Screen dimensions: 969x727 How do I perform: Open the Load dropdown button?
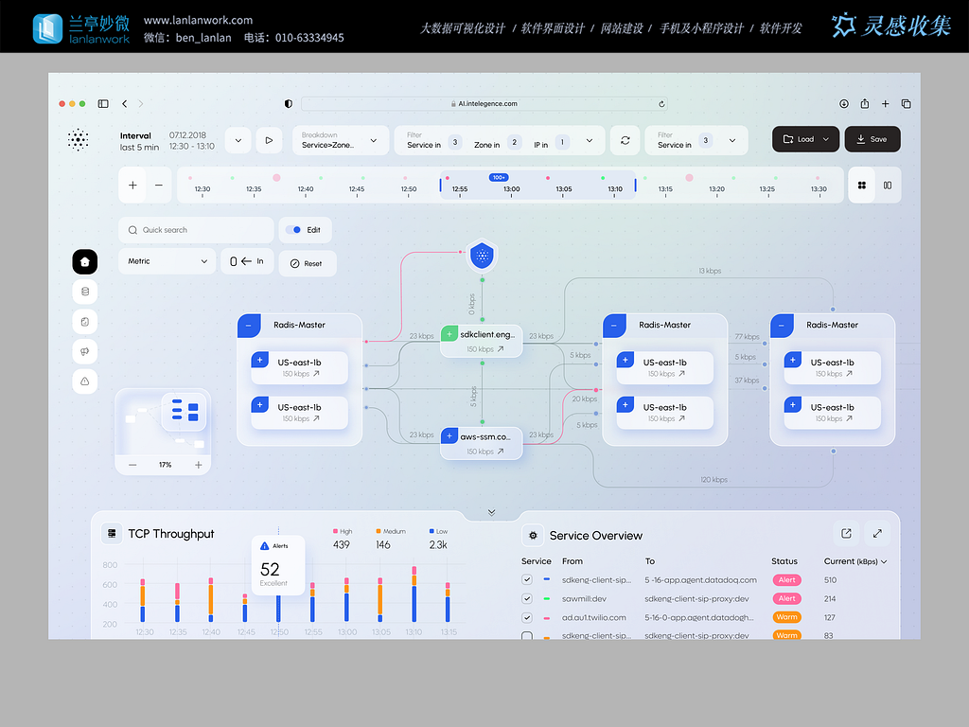pos(805,139)
